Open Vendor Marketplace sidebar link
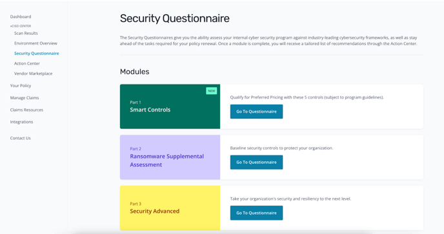The image size is (444, 234). click(33, 73)
